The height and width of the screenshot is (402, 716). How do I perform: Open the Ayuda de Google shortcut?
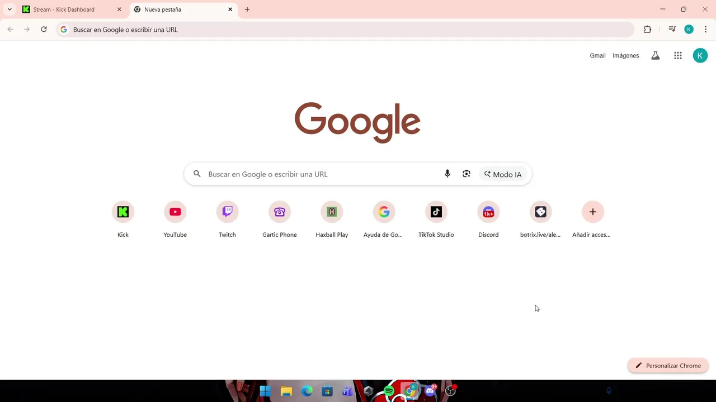click(x=384, y=220)
